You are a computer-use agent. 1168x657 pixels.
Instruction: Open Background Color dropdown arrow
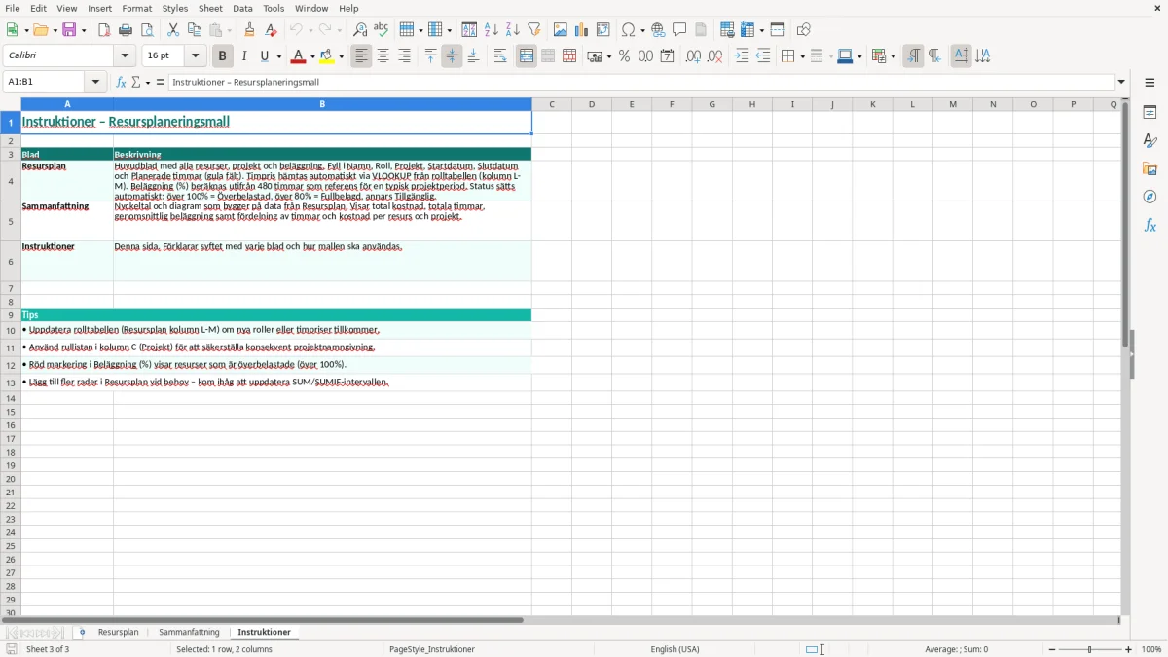342,56
